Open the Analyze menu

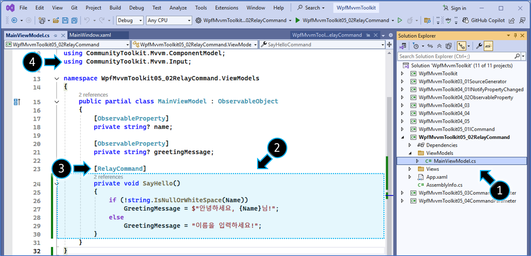pyautogui.click(x=178, y=8)
